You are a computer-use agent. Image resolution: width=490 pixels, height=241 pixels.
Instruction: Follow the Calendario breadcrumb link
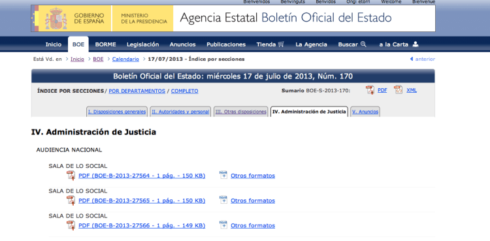(x=125, y=59)
